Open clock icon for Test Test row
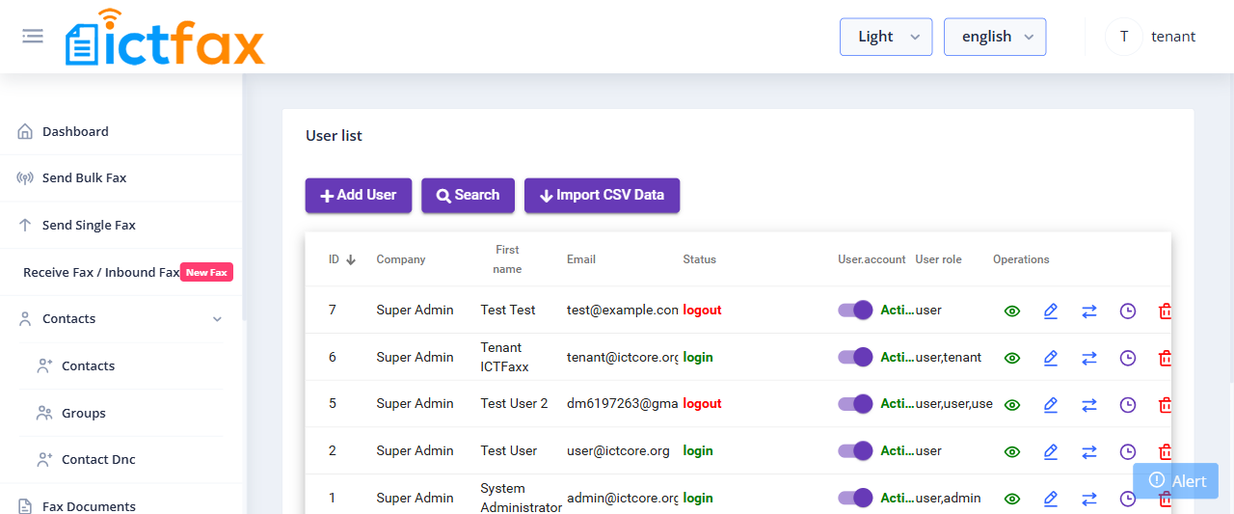This screenshot has height=514, width=1234. click(1128, 311)
